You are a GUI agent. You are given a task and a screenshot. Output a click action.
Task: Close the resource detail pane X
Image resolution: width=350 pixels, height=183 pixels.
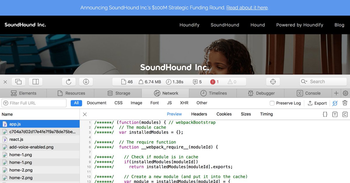(x=85, y=115)
